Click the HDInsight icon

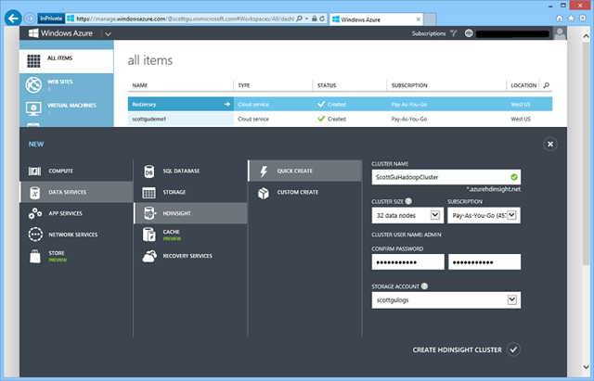[x=148, y=213]
